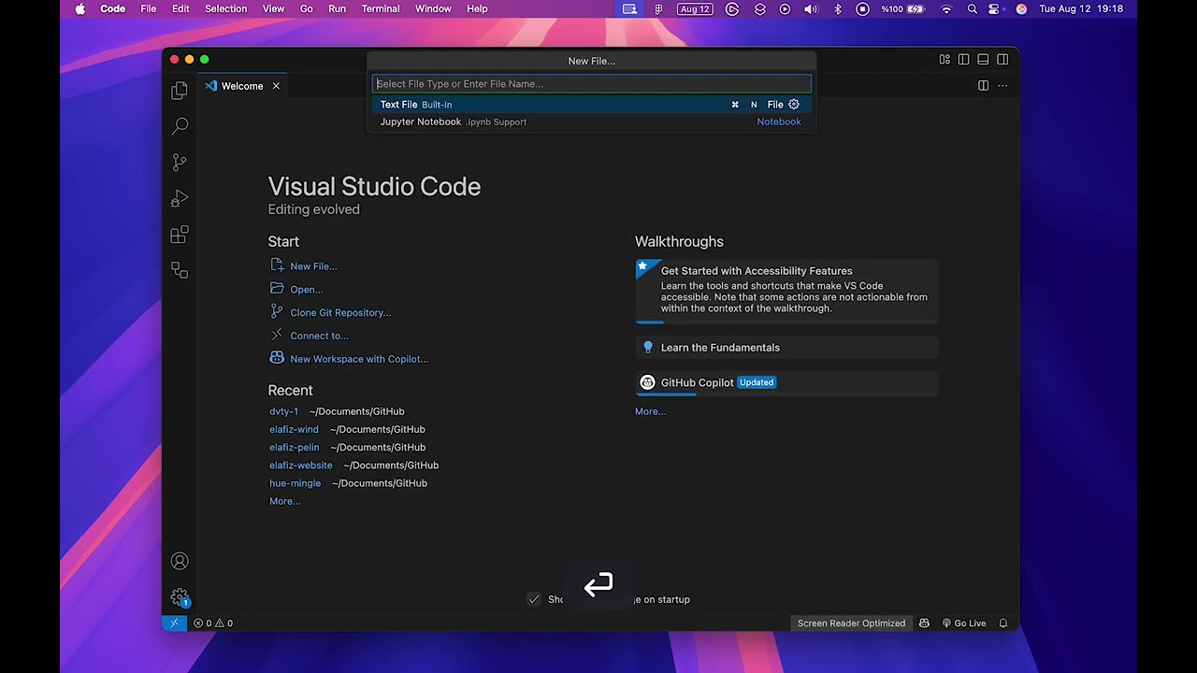Click Clone Git Repository link
The height and width of the screenshot is (673, 1197).
pos(340,312)
